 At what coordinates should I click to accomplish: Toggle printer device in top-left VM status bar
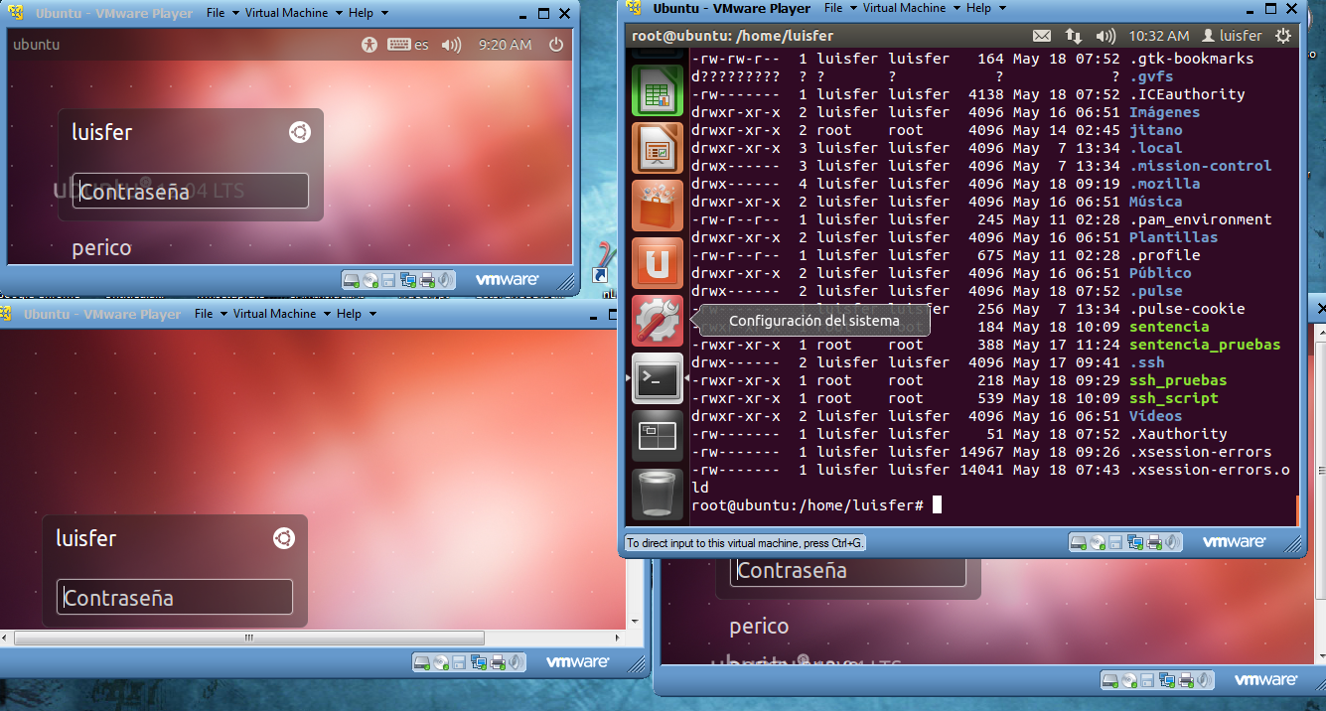coord(427,280)
